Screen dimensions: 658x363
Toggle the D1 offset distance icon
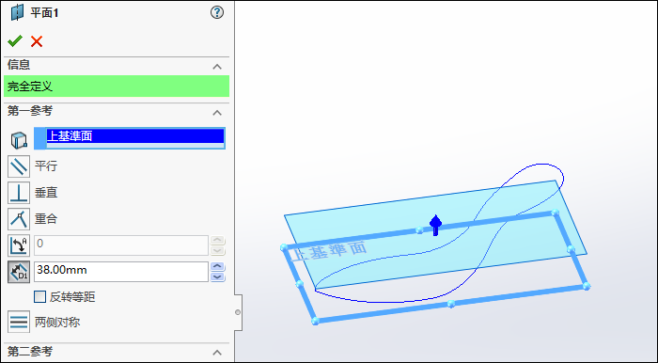tap(19, 272)
